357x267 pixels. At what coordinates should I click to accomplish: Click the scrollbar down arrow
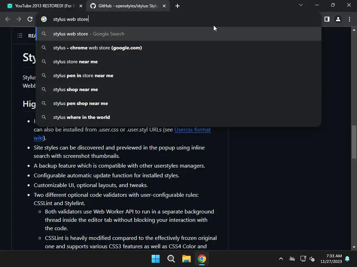click(354, 247)
